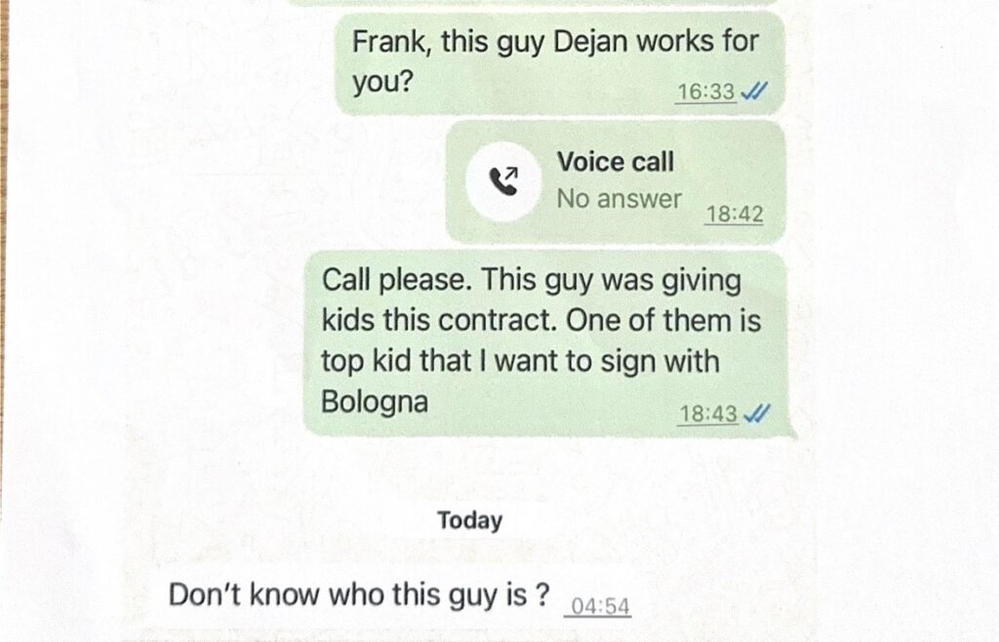
Task: Click the 18:43 timestamp link
Action: 708,414
